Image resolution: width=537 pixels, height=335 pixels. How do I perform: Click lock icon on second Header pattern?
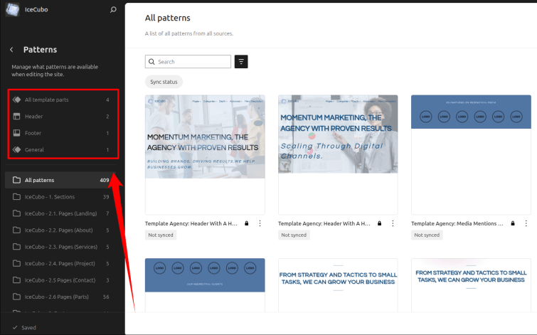click(x=380, y=223)
